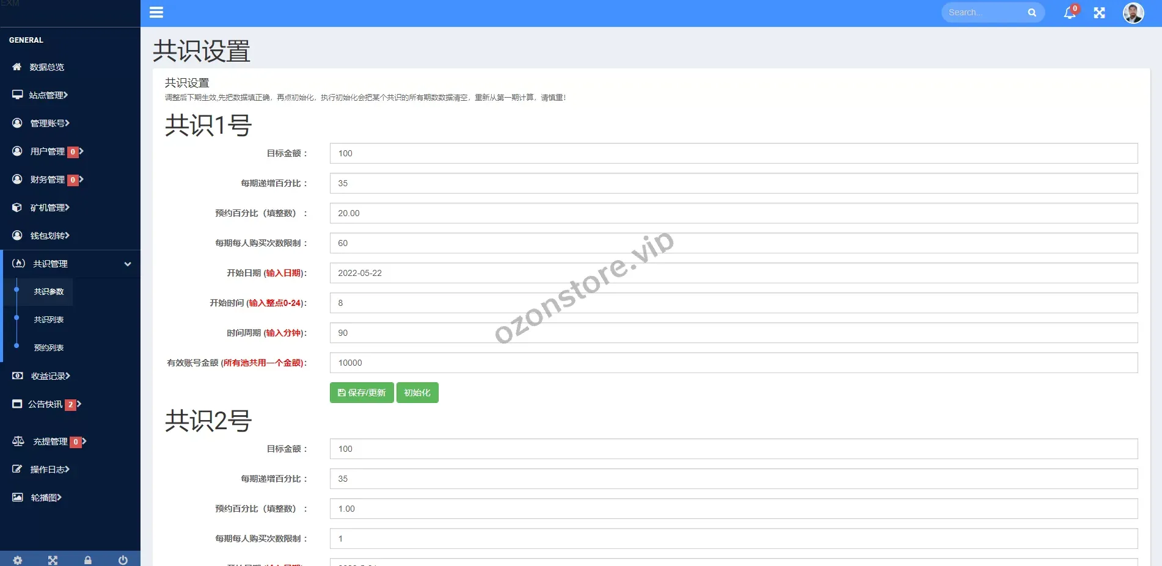Expand the 财务管理 sidebar menu
Screen dimensions: 1162x566
point(48,180)
